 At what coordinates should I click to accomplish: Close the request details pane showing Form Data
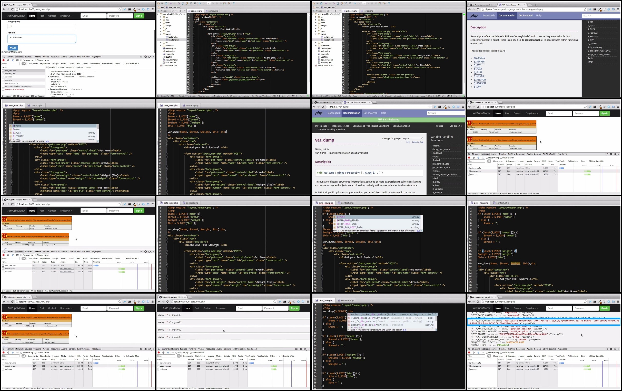pyautogui.click(x=47, y=67)
